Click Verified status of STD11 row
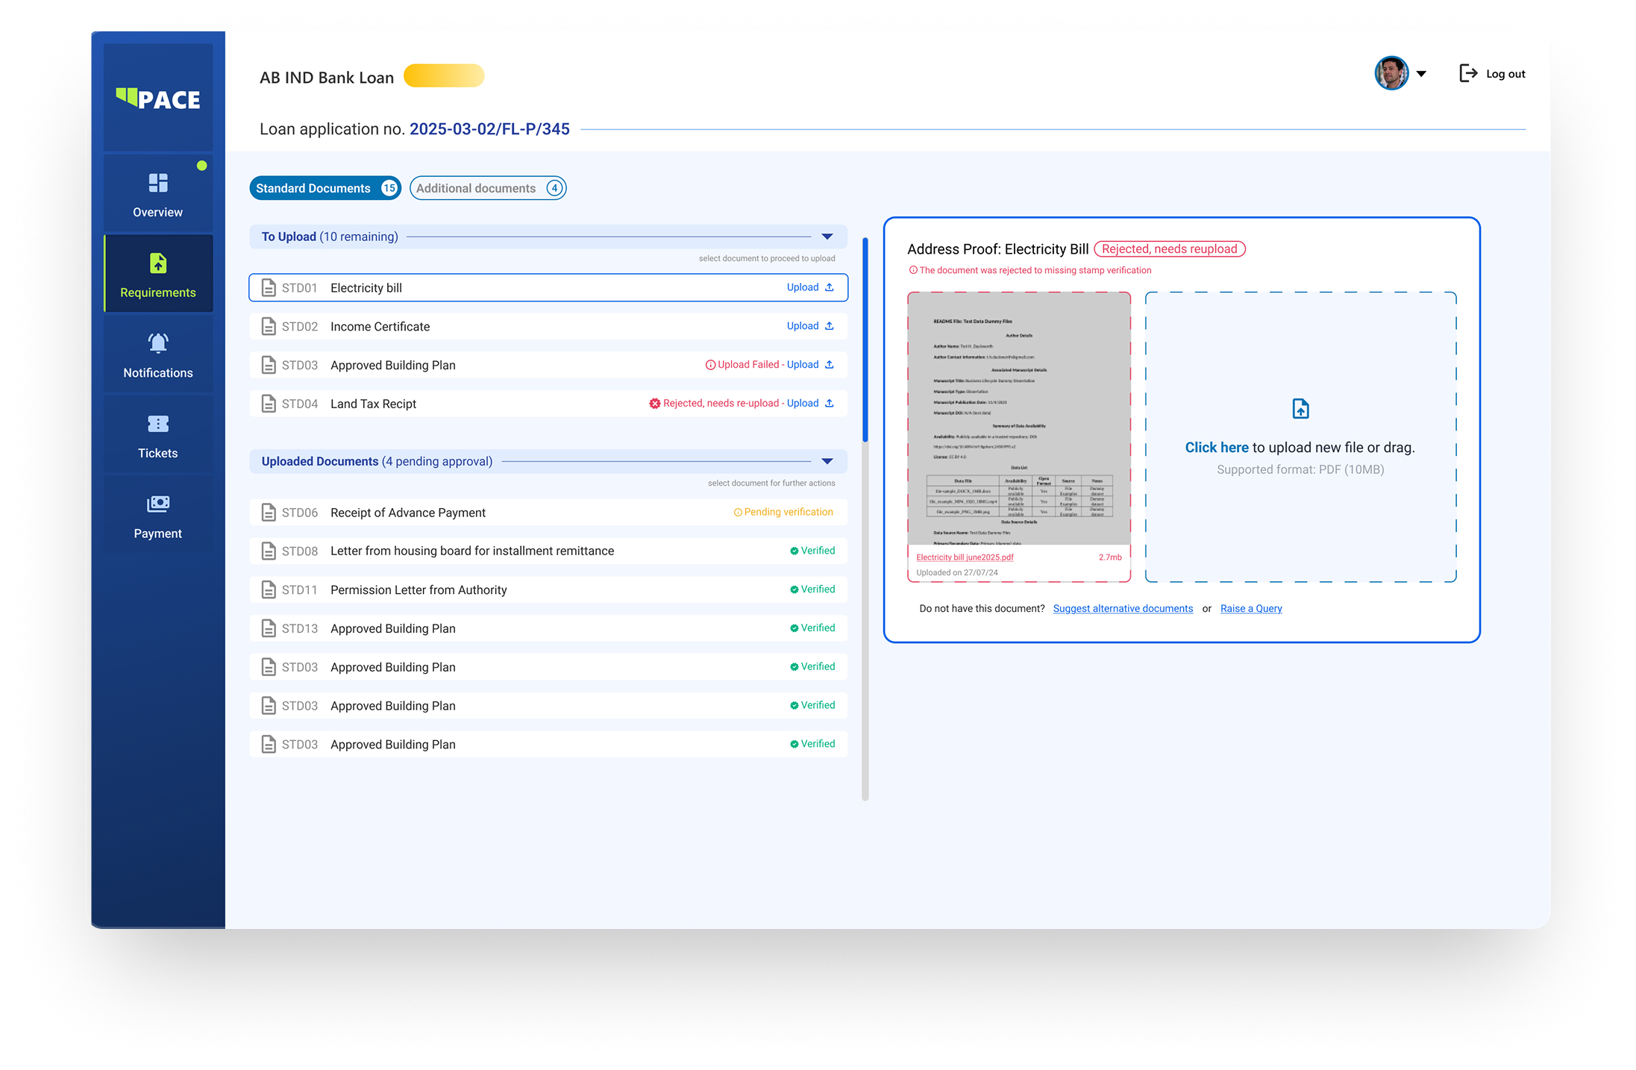 812,589
